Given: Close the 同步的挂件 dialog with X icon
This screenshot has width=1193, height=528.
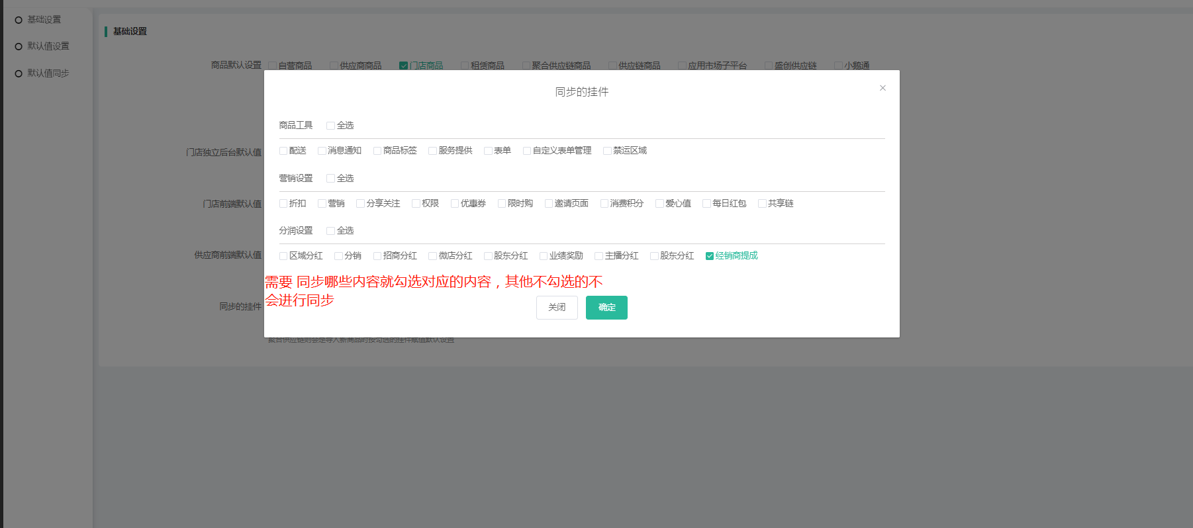Looking at the screenshot, I should (x=883, y=88).
